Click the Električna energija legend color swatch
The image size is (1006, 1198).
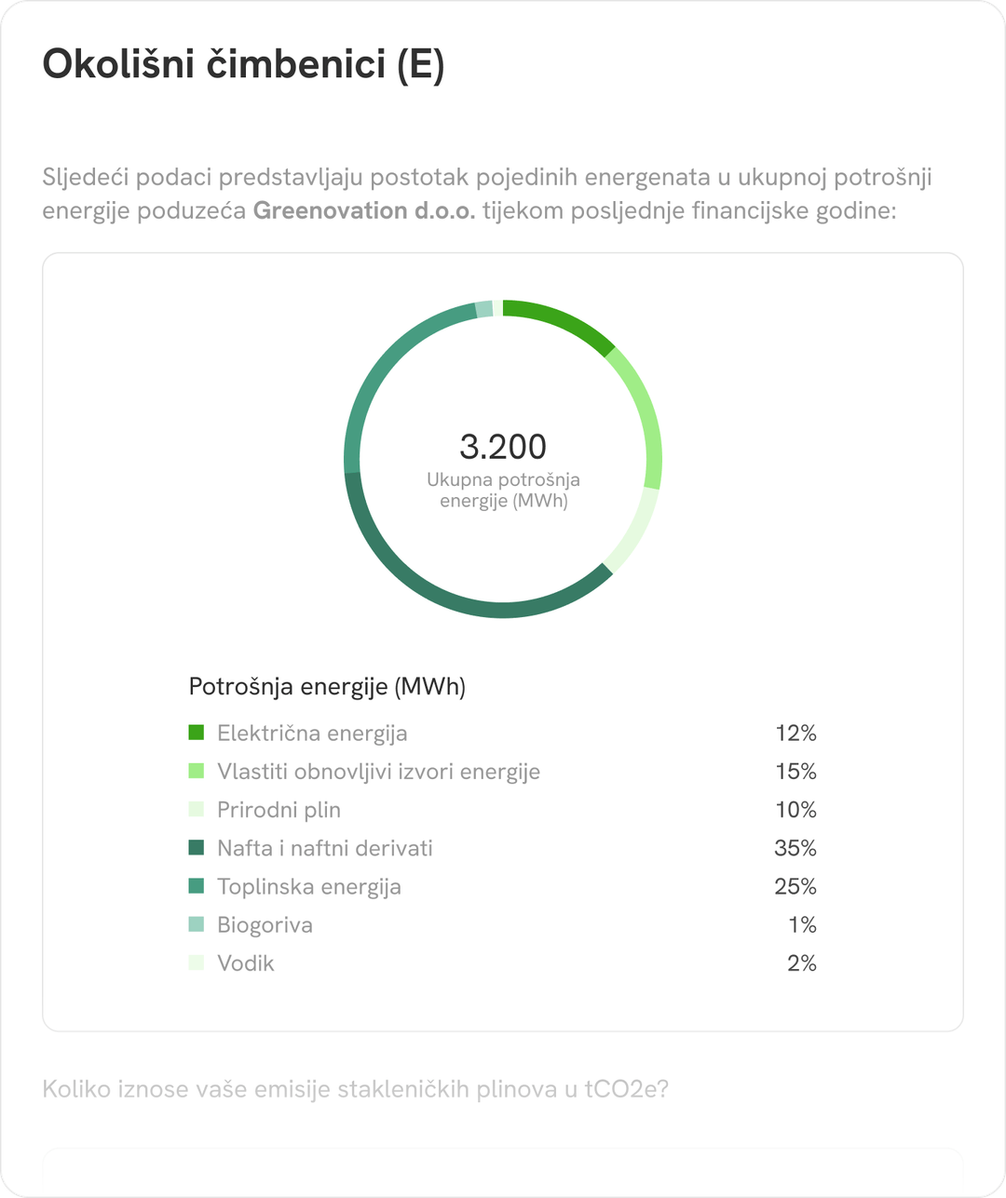click(x=196, y=733)
